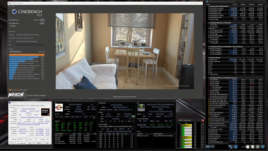This screenshot has height=151, width=268.
Task: Start the CPU (Multi Core) test
Action: pos(42,20)
